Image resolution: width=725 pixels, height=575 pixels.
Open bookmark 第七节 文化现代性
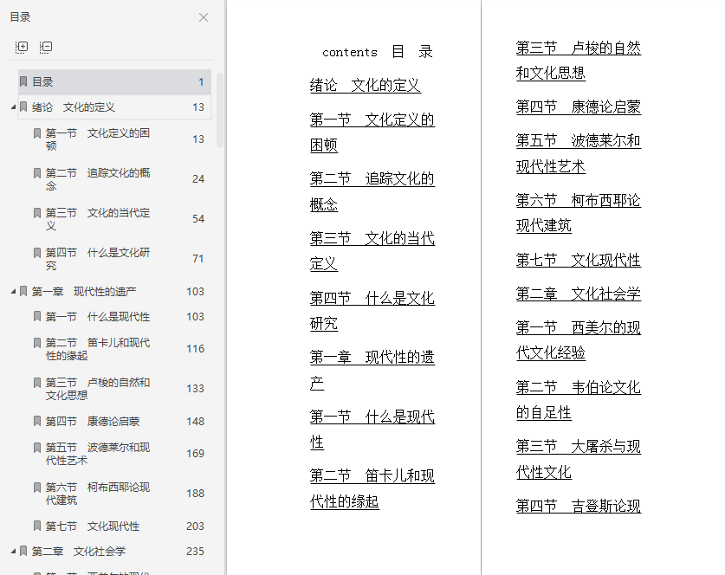[x=93, y=527]
